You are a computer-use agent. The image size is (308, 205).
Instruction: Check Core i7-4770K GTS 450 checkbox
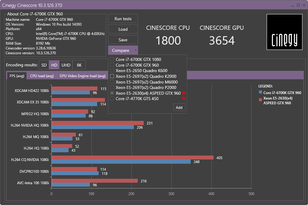pyautogui.click(x=112, y=99)
